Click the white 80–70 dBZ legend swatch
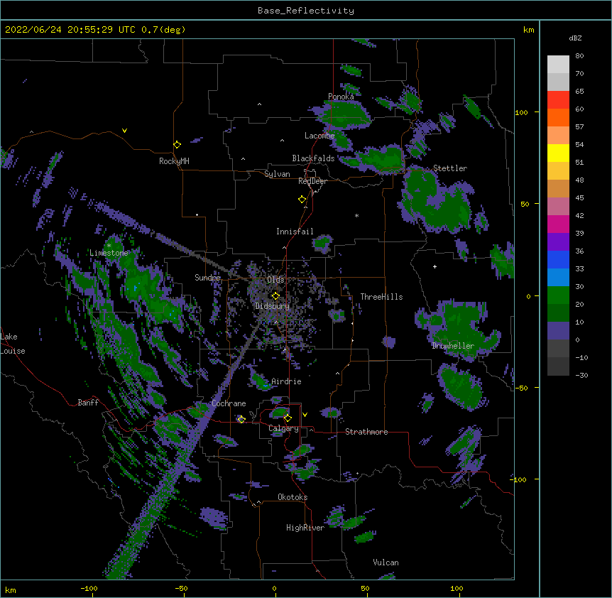Screen dimensions: 612x598 (558, 64)
